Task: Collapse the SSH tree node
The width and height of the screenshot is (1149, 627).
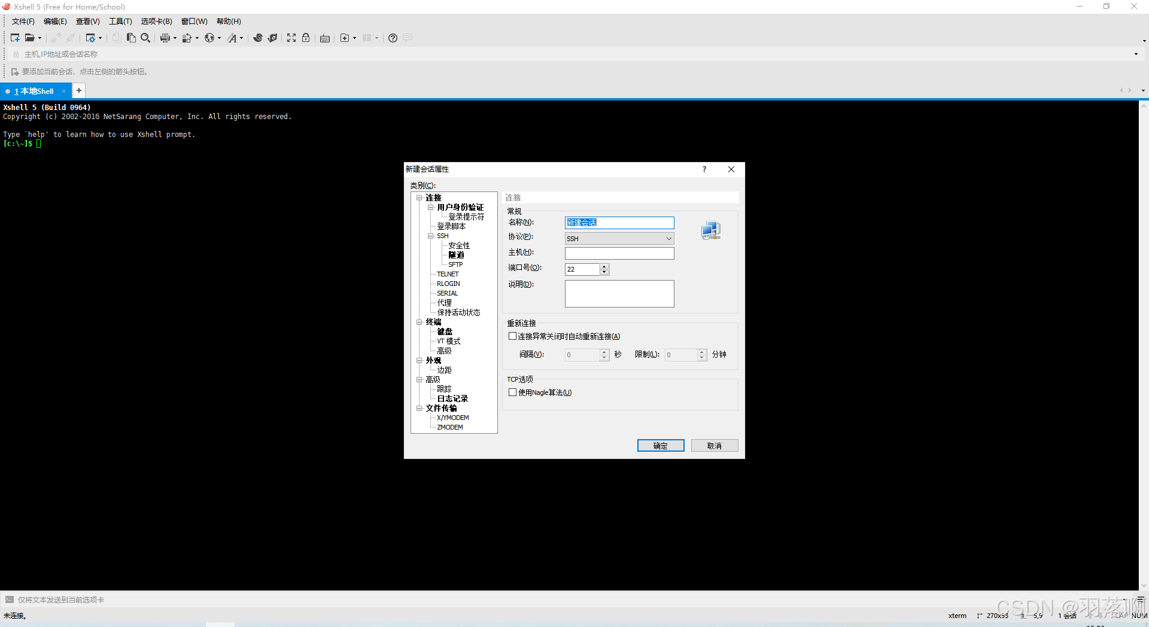Action: [x=430, y=236]
